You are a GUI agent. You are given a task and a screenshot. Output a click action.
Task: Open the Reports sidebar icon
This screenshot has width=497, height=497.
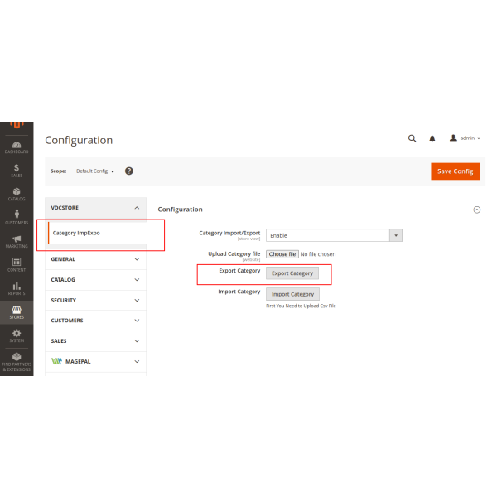point(17,288)
